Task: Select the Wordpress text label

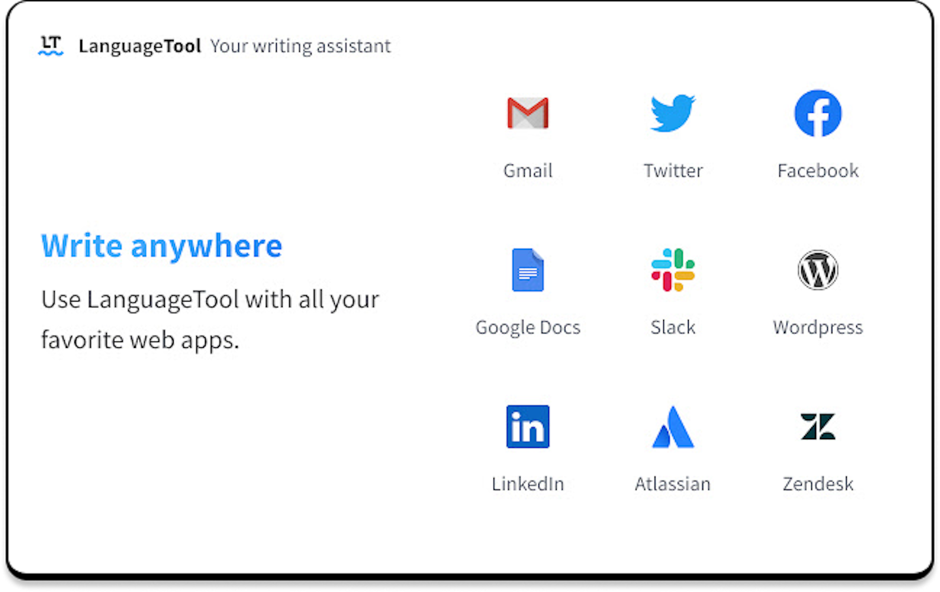Action: pyautogui.click(x=817, y=328)
